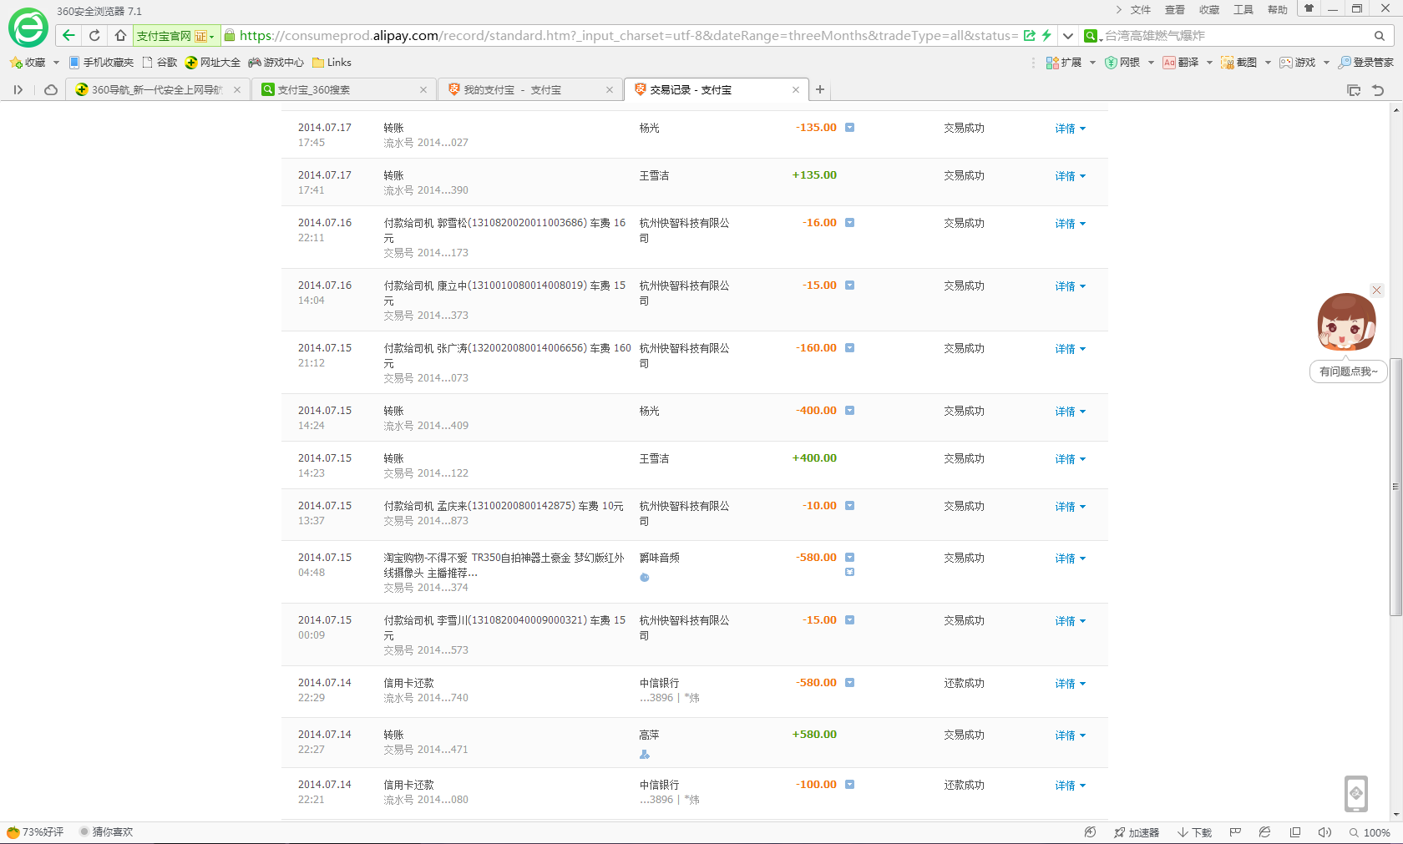Click the browser back arrow button

(x=68, y=35)
